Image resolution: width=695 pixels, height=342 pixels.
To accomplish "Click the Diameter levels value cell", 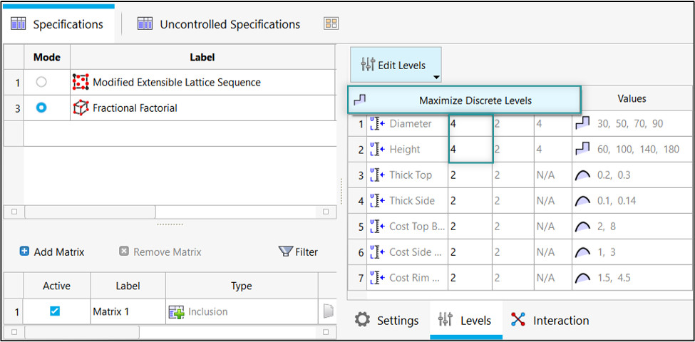I will (x=470, y=124).
